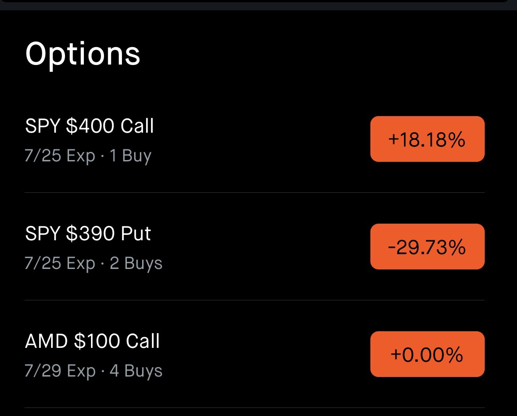Open the SPY $390 Put position
The height and width of the screenshot is (416, 517).
tap(255, 247)
